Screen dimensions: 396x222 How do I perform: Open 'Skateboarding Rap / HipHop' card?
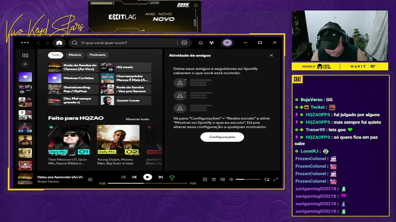point(73,89)
